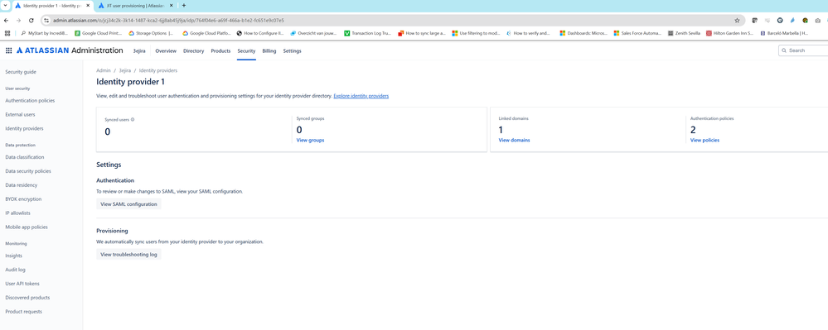Open IP allowlists in sidebar

pyautogui.click(x=19, y=213)
